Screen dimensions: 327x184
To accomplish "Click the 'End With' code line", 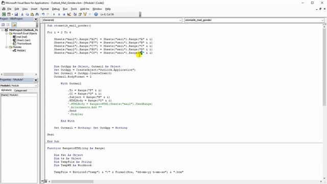I will [67, 121].
